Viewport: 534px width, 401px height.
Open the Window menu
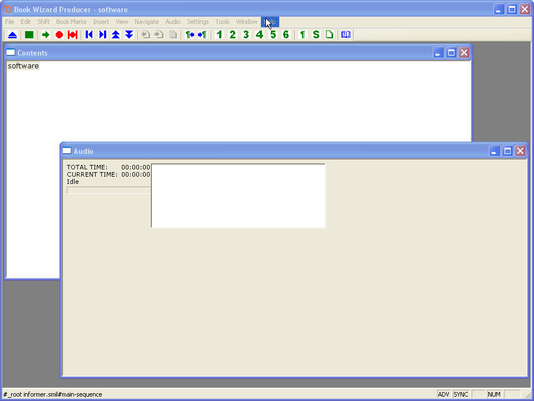click(x=246, y=22)
